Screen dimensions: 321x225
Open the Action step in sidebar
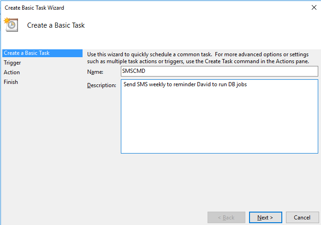point(12,72)
